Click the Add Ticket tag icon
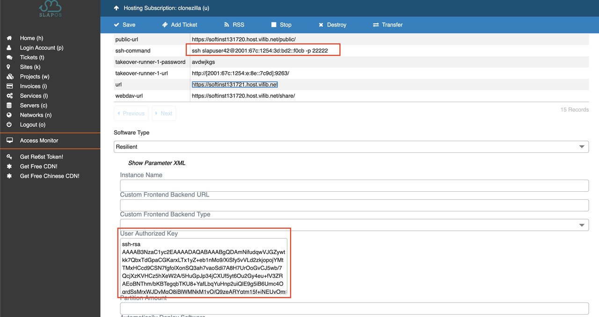The width and height of the screenshot is (599, 317). coord(165,25)
